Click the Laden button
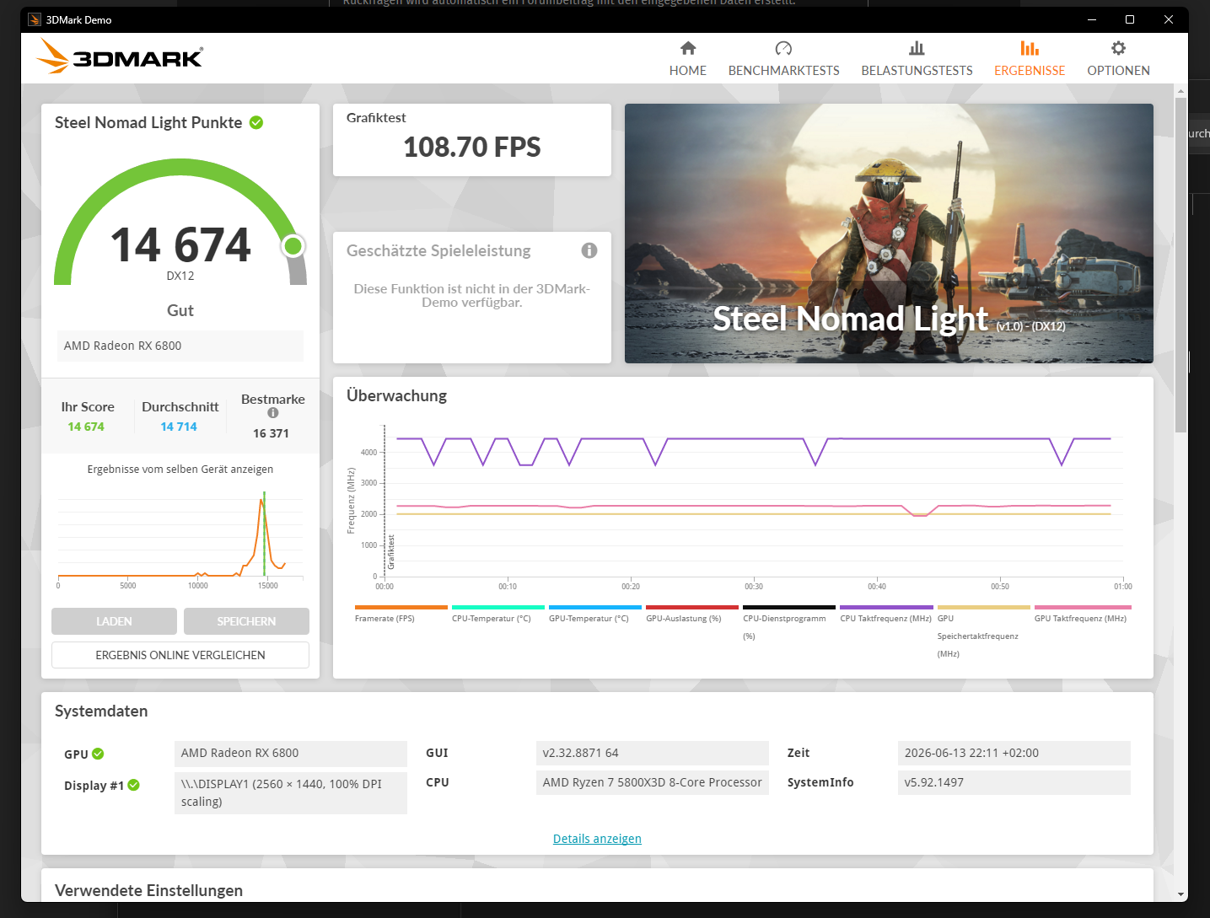 114,621
